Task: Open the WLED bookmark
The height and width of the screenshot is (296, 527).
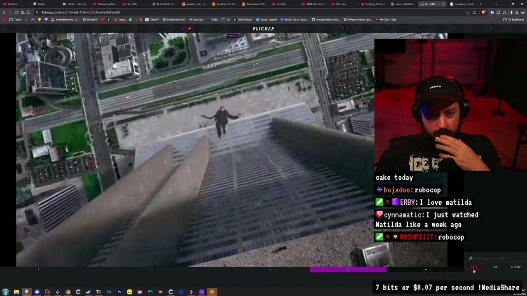Action: [x=213, y=19]
